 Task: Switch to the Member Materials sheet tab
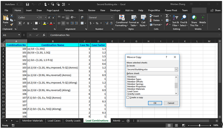(32, 121)
